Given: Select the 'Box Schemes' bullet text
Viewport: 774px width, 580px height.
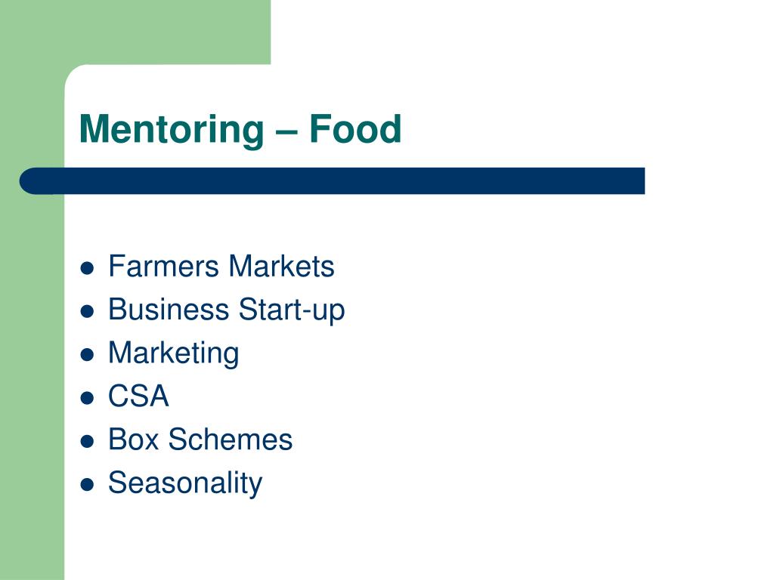Looking at the screenshot, I should point(200,440).
